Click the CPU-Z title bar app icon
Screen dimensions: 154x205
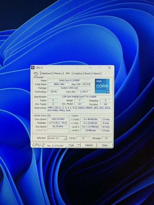(33, 68)
